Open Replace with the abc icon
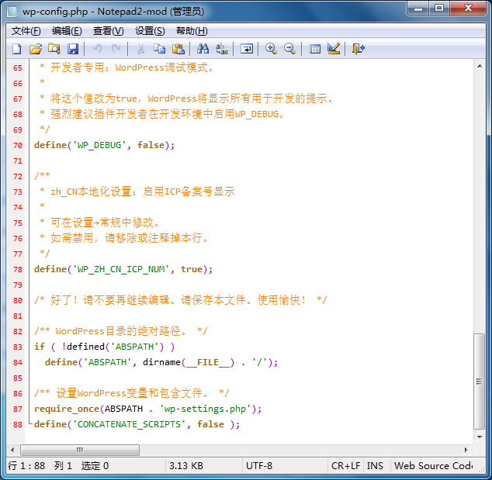492x480 pixels. [222, 49]
